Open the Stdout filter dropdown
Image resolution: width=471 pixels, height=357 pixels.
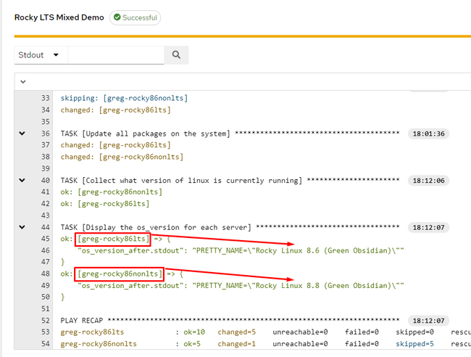tap(41, 55)
